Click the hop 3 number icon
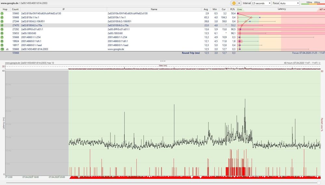The height and width of the screenshot is (185, 325). 2,21
